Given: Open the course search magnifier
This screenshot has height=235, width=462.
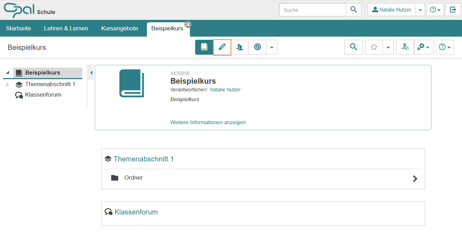Looking at the screenshot, I should tap(353, 47).
